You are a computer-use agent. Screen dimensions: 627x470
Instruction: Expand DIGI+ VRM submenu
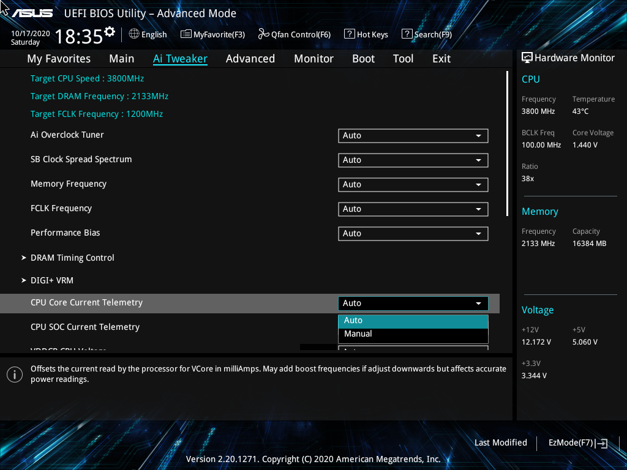pos(47,280)
